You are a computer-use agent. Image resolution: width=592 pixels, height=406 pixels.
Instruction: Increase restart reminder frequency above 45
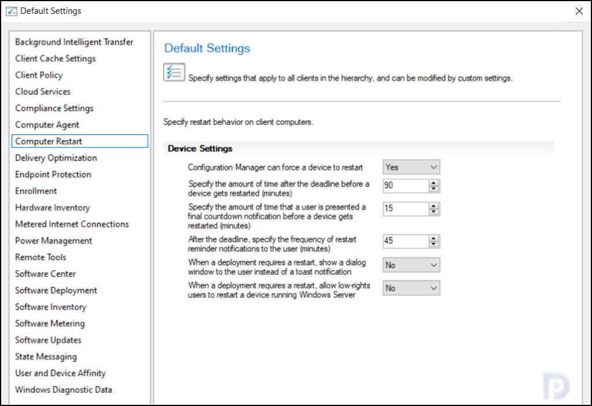tap(434, 238)
